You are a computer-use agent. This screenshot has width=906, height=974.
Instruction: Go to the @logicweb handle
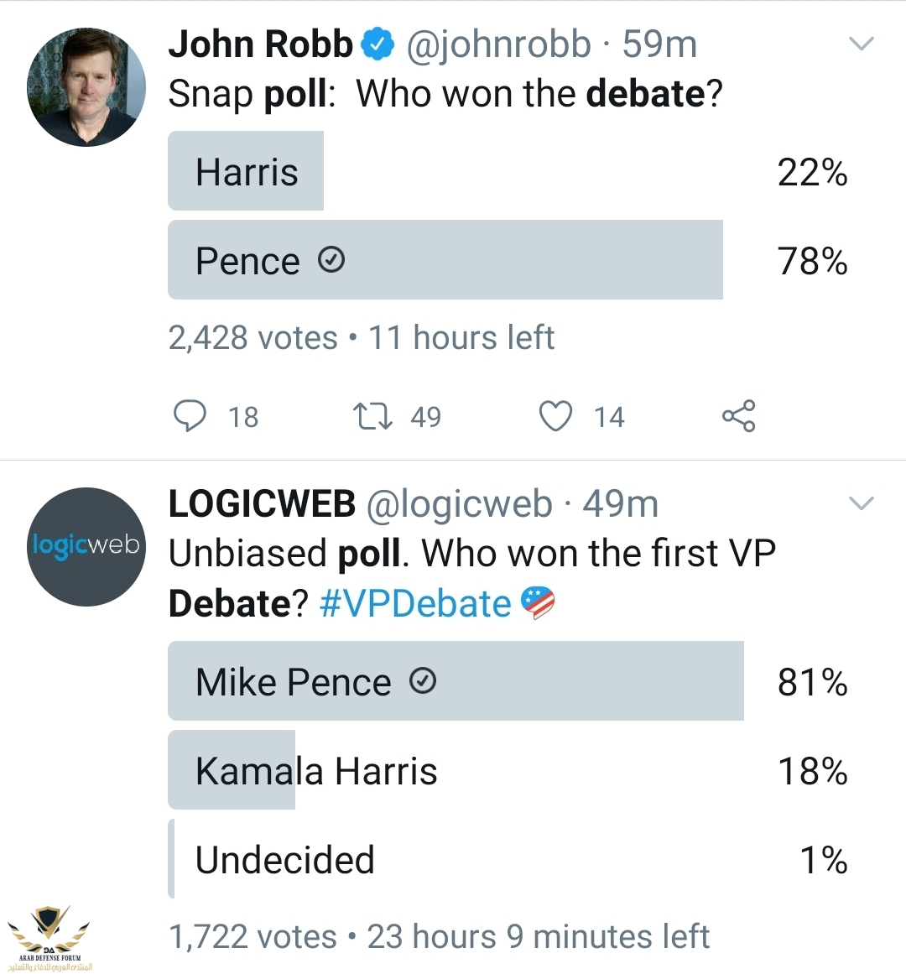(460, 504)
